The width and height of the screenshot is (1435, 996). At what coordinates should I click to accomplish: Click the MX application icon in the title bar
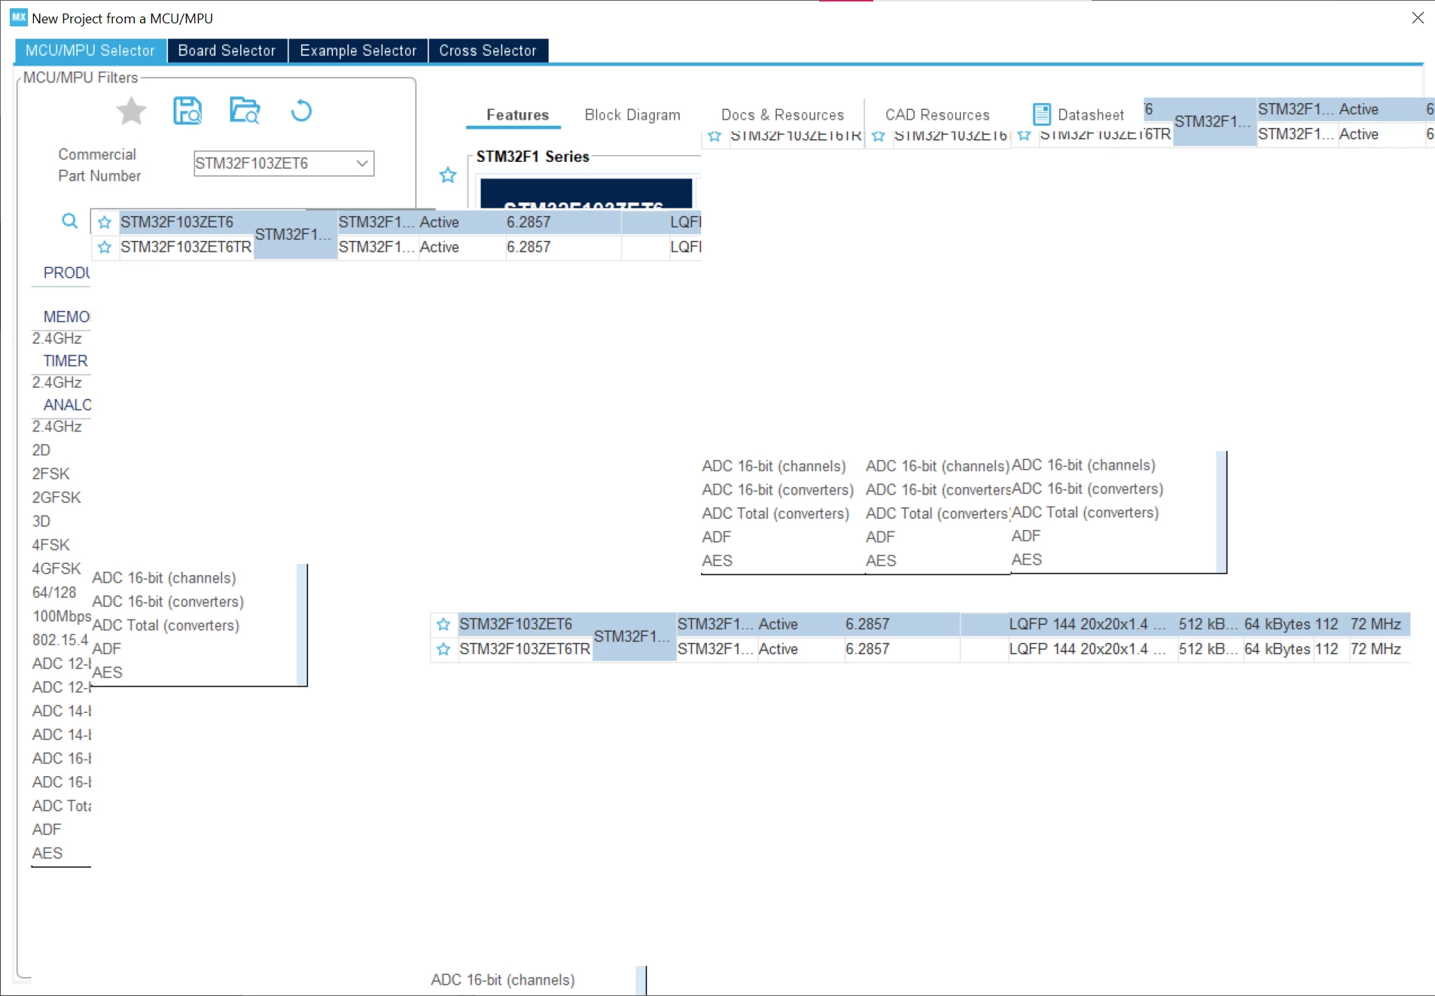pyautogui.click(x=19, y=17)
